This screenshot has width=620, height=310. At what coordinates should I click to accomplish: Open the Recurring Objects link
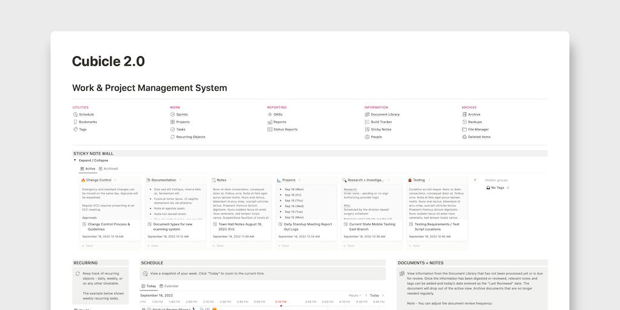point(191,137)
